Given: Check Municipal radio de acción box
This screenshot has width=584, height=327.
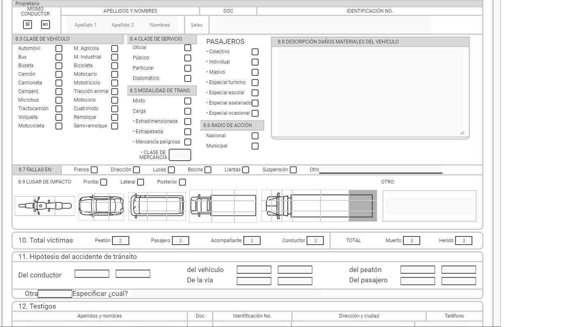Looking at the screenshot, I should [x=255, y=146].
